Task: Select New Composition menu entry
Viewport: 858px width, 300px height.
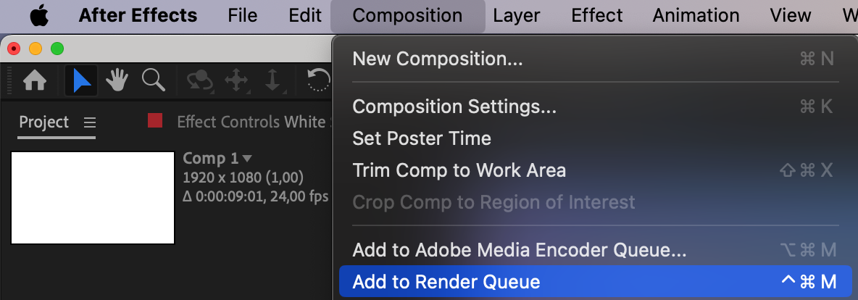Action: click(x=438, y=59)
